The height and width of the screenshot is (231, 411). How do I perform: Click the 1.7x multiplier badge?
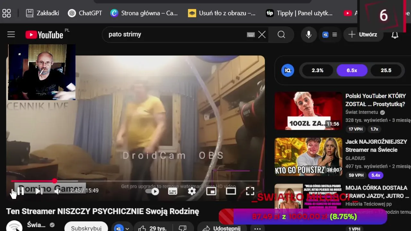(x=374, y=129)
